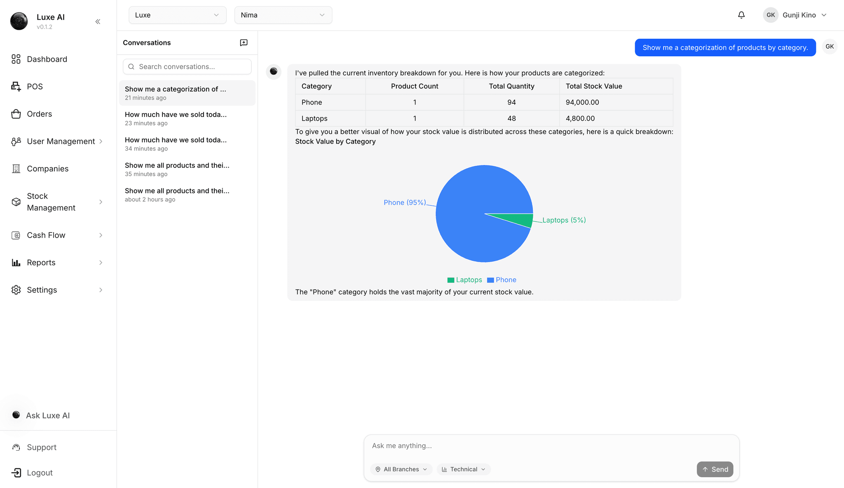
Task: Expand Reports submenu chevron
Action: [x=101, y=263]
